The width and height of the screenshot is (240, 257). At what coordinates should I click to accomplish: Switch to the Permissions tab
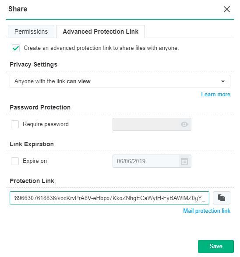(x=31, y=32)
